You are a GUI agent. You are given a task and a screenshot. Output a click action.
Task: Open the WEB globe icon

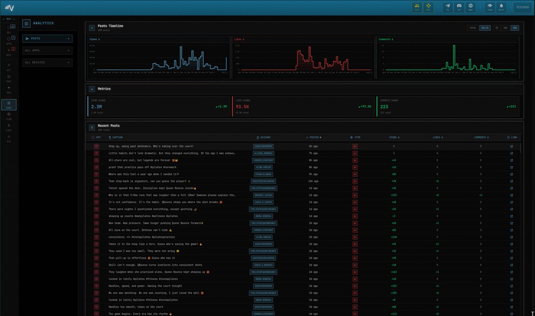[470, 7]
